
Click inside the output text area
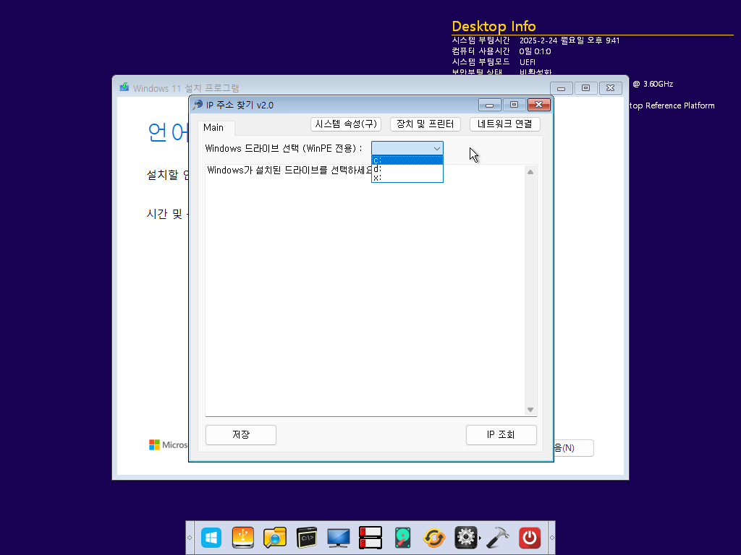pyautogui.click(x=365, y=291)
